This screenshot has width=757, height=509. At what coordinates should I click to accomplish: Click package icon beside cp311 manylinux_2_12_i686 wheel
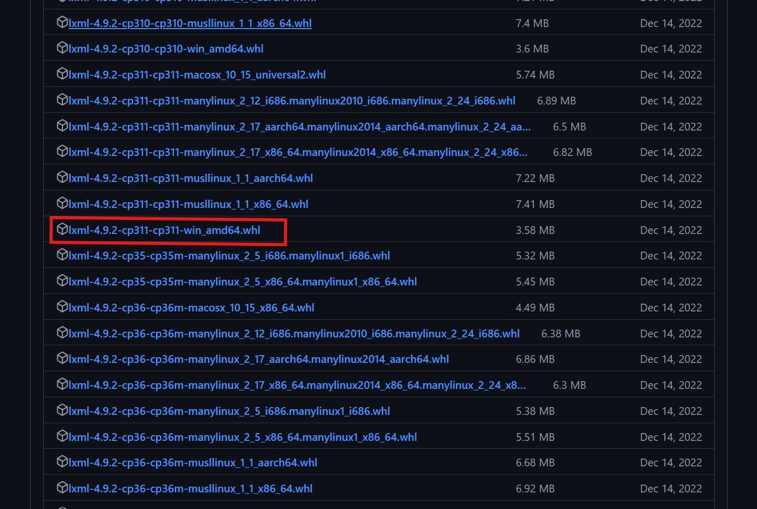click(x=62, y=100)
